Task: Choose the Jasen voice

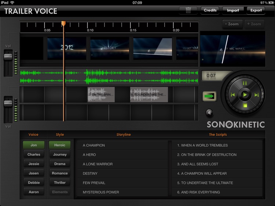Action: pyautogui.click(x=34, y=173)
